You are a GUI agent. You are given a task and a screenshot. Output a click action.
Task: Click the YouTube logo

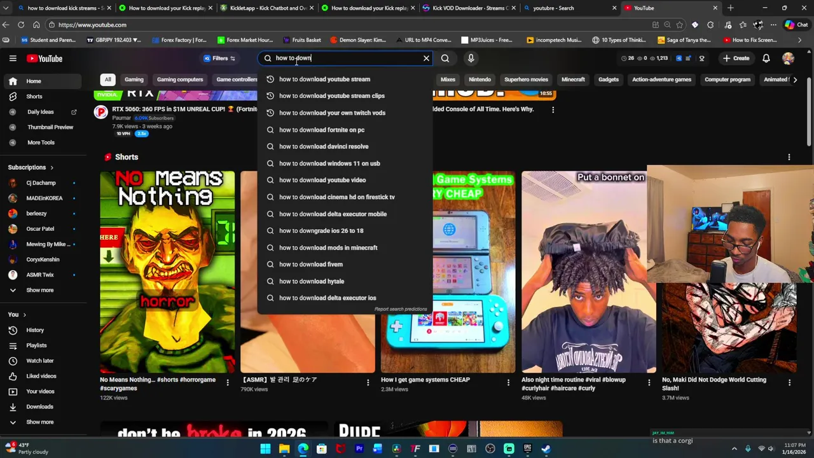[x=45, y=59]
